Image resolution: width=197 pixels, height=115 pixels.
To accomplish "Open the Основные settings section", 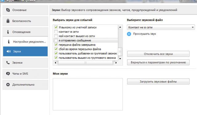I will pos(25,10).
